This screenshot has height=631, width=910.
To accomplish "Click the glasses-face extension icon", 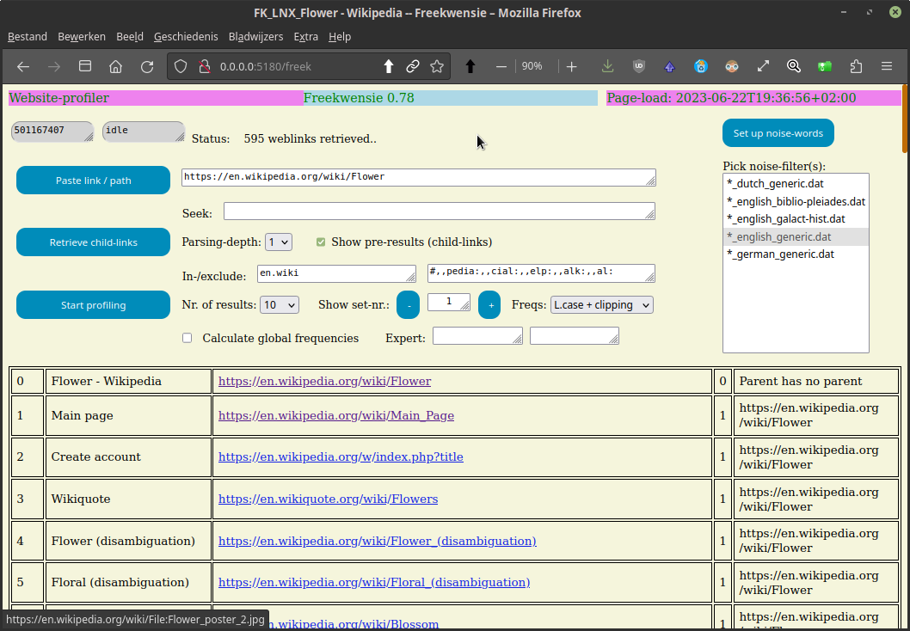I will tap(732, 67).
